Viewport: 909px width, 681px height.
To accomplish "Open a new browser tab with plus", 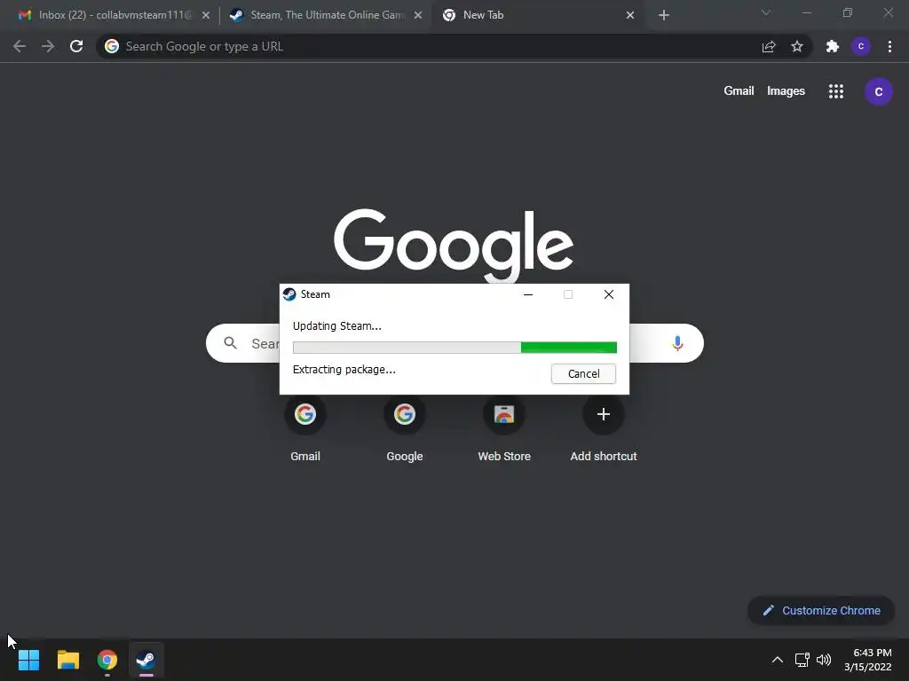I will [664, 15].
